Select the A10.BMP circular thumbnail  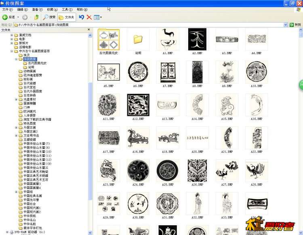(x=257, y=72)
